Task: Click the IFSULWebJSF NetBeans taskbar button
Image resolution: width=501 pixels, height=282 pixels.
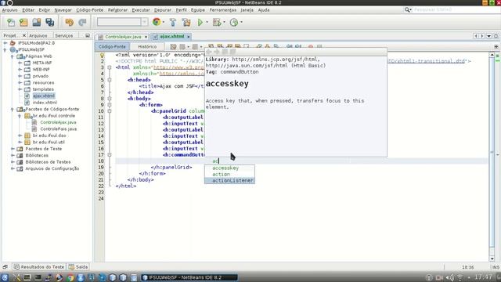Action: coord(189,277)
